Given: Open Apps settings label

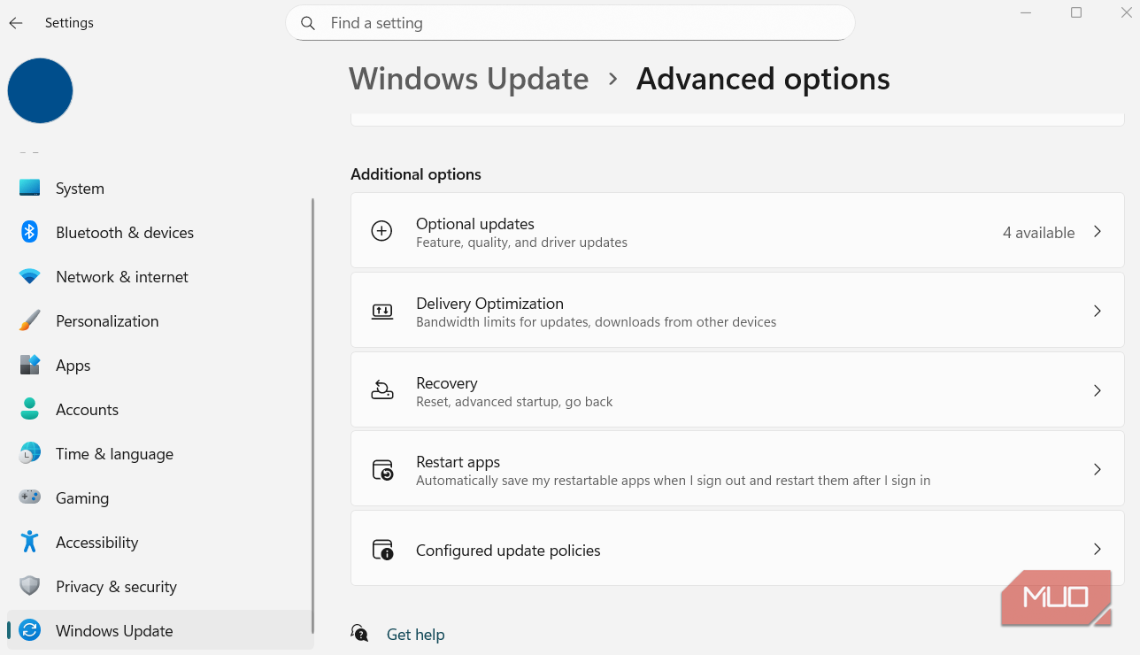Looking at the screenshot, I should point(73,366).
